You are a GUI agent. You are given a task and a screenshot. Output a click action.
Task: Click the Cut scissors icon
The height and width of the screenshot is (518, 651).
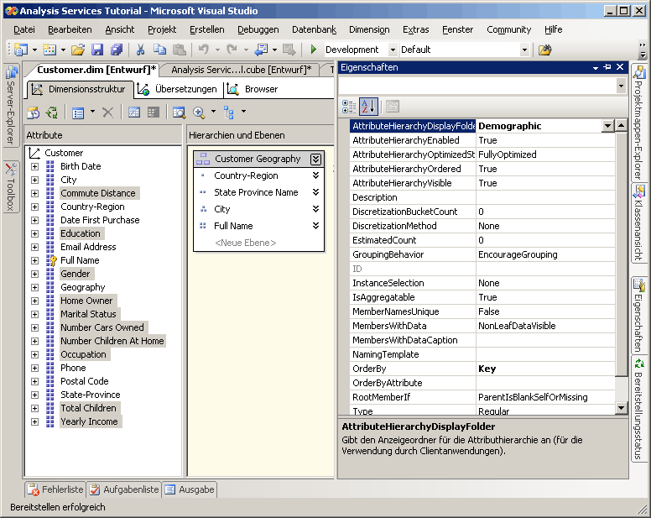click(140, 50)
